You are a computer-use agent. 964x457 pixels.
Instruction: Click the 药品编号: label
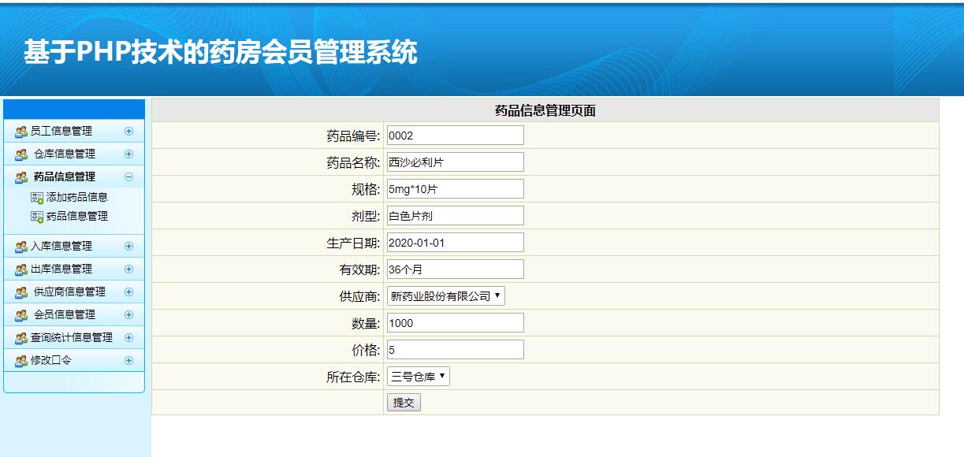354,136
